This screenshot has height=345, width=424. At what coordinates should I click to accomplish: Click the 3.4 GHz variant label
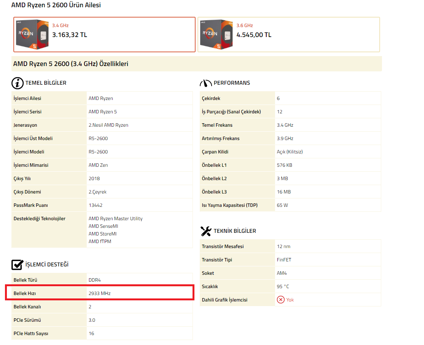pyautogui.click(x=60, y=26)
